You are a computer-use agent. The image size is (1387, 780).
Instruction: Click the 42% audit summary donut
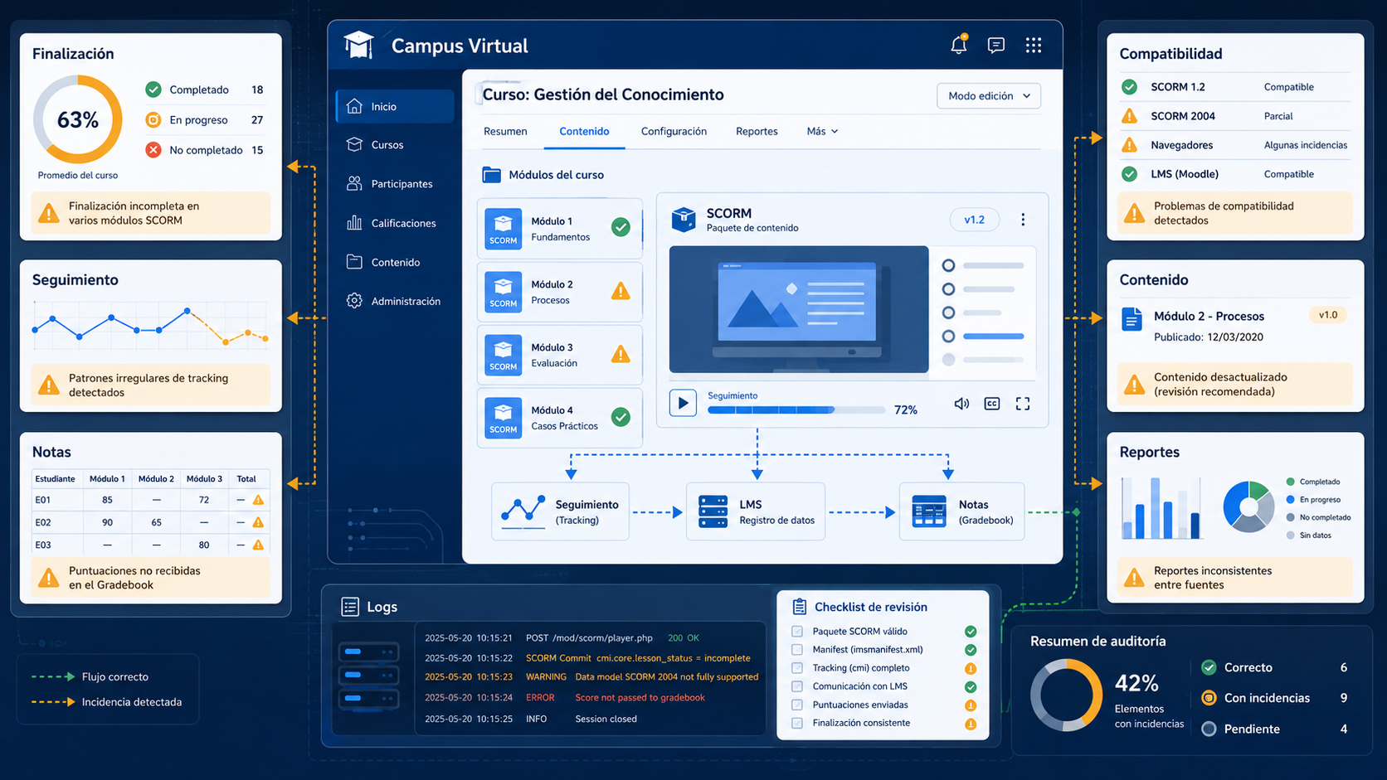coord(1067,695)
